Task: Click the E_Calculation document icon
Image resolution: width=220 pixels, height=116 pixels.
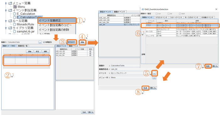Action: click(14, 14)
